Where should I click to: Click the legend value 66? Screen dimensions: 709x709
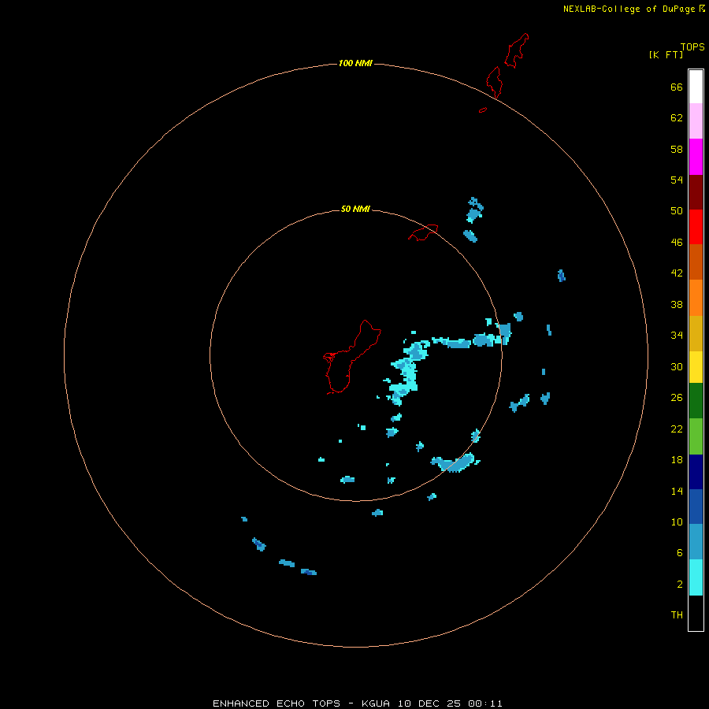[x=677, y=87]
